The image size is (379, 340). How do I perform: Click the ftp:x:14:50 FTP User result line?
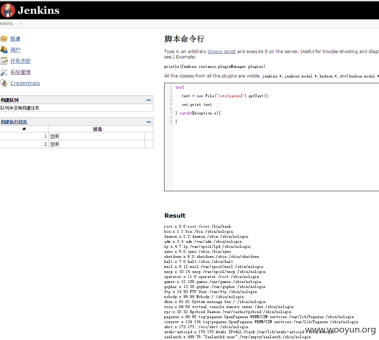click(210, 292)
